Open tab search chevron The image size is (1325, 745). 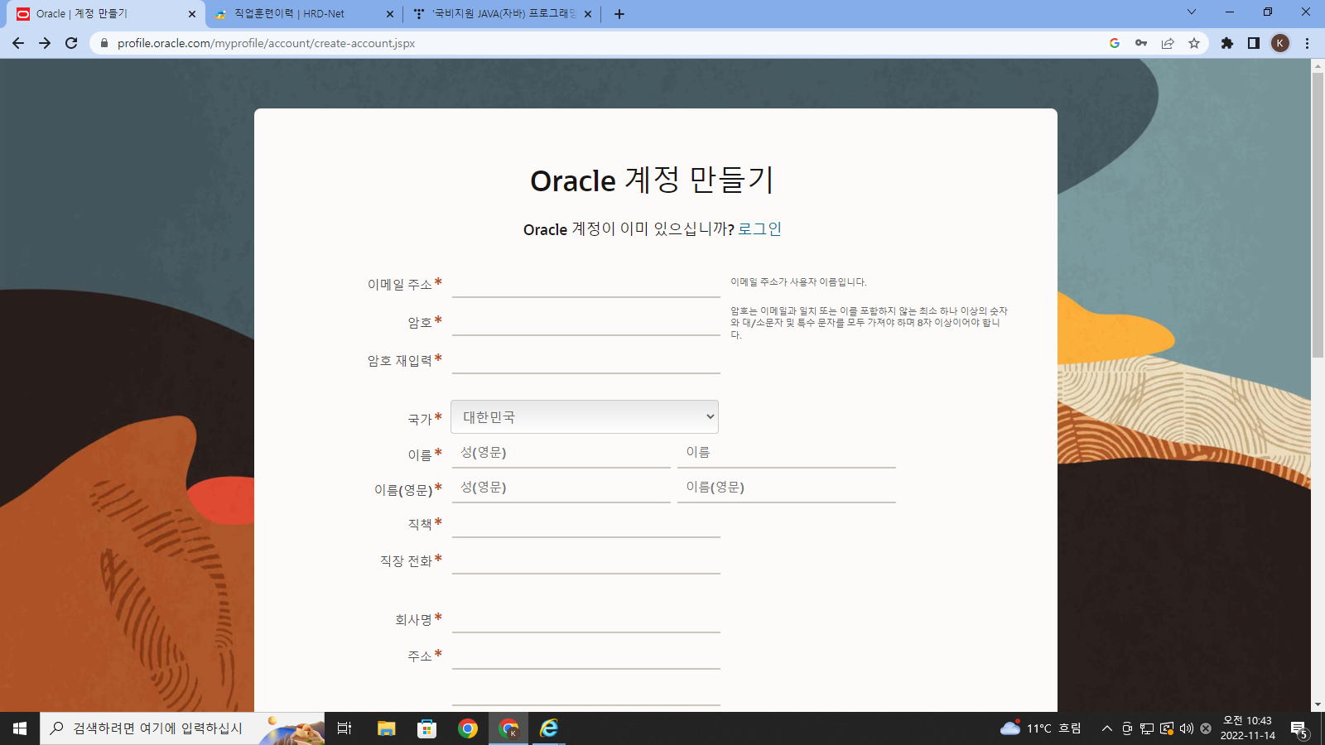coord(1192,12)
